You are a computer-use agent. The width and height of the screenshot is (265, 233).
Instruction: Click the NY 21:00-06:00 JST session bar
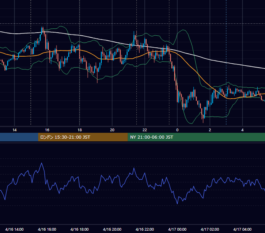196,137
